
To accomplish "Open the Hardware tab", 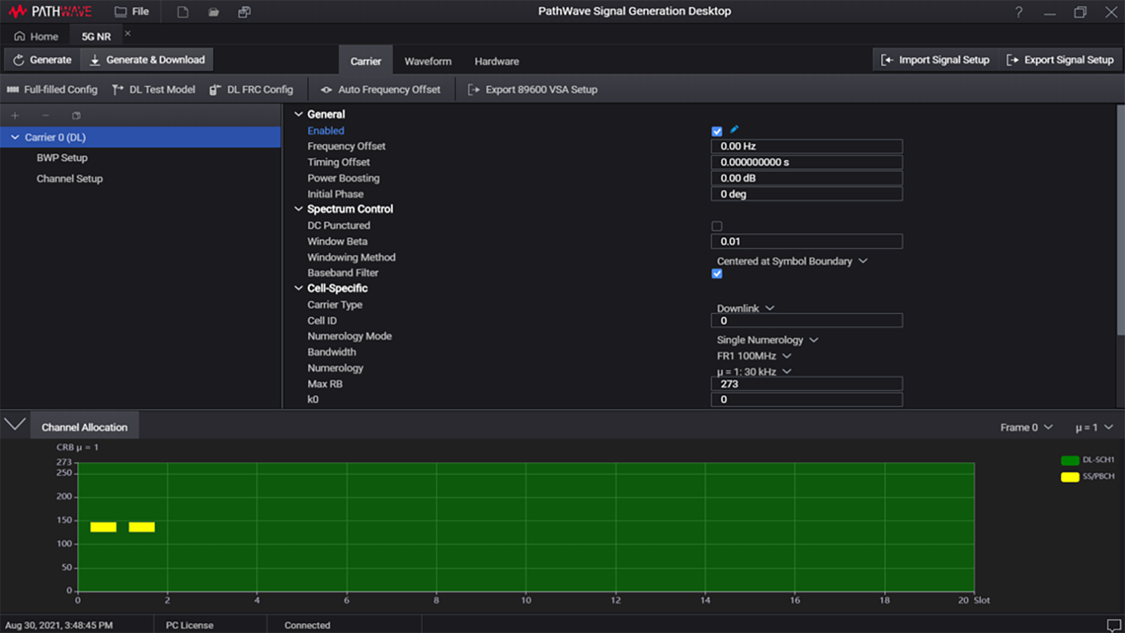I will [496, 61].
